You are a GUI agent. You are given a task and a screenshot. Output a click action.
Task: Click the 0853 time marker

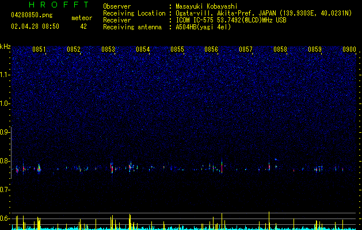tap(108, 49)
